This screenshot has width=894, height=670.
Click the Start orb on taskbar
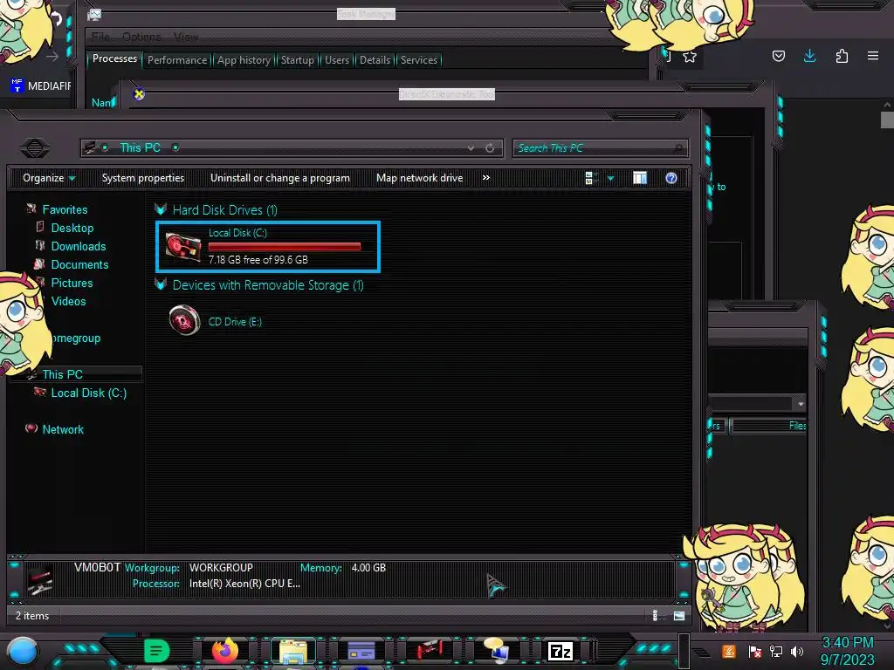(23, 652)
